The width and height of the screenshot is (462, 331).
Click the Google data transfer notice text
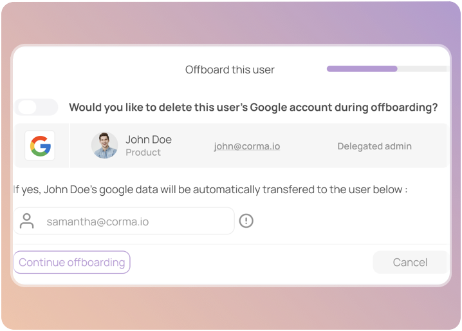[x=210, y=189]
